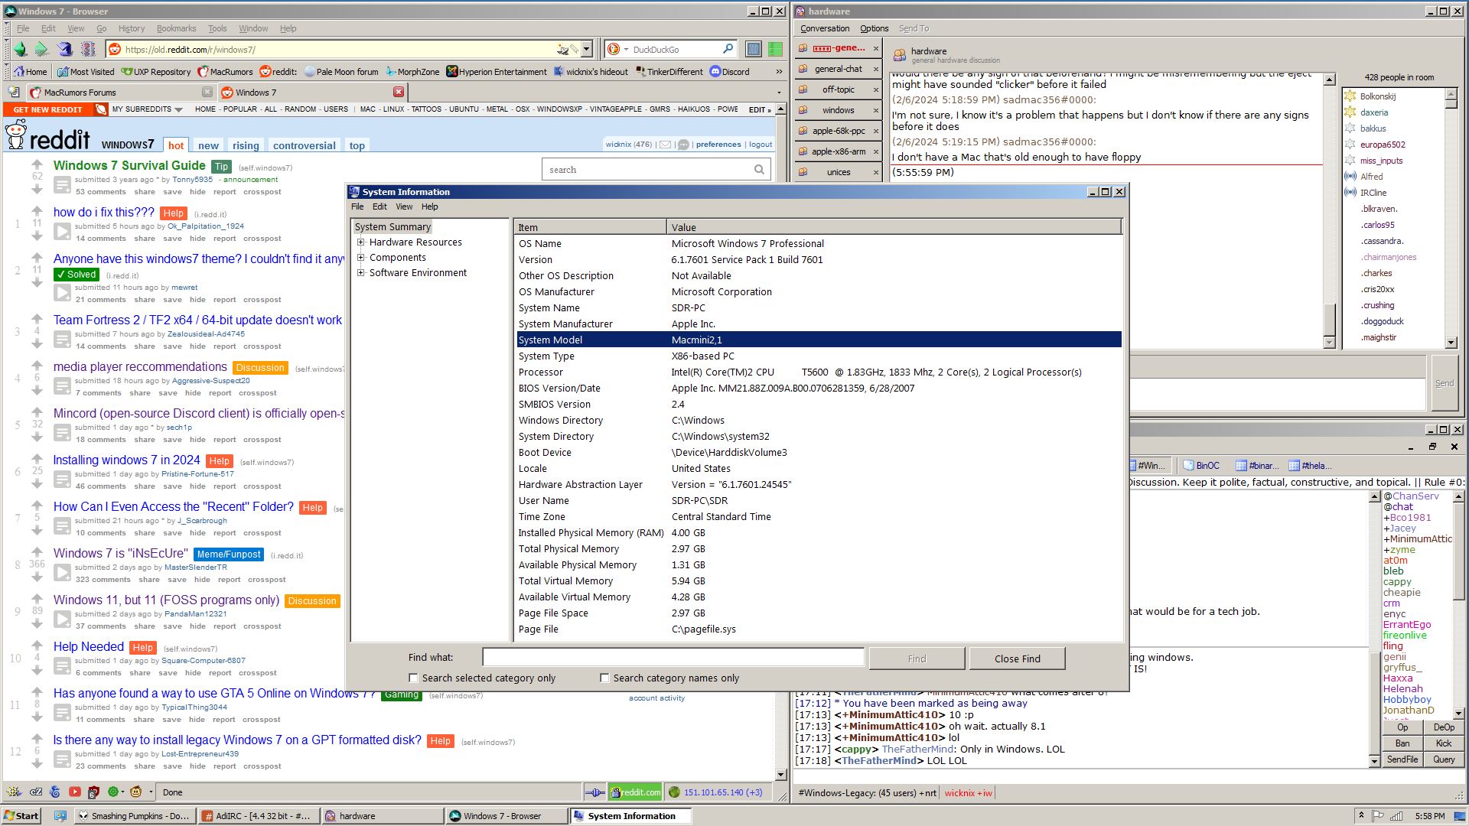Open AdiIRC from the taskbar
Viewport: 1469px width, 826px height.
[x=256, y=816]
